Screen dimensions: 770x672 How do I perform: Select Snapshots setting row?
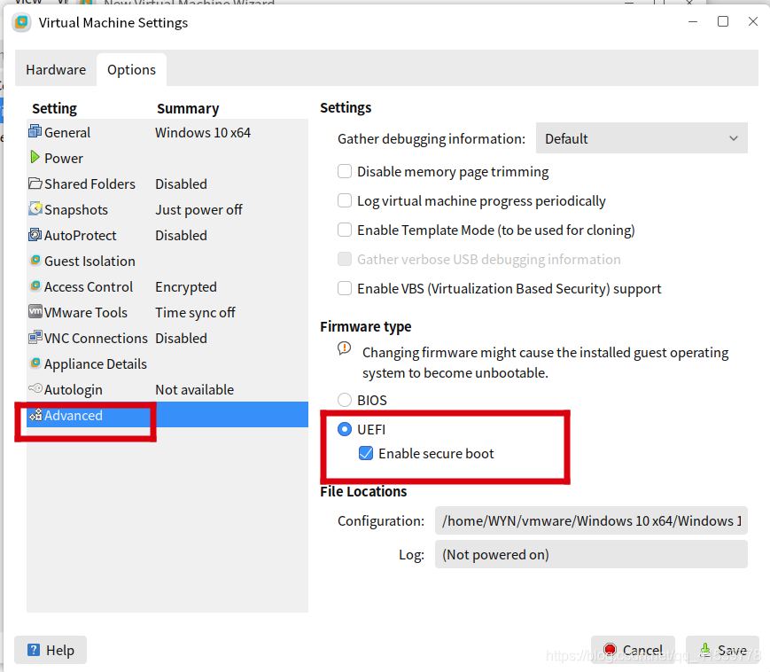click(x=167, y=209)
